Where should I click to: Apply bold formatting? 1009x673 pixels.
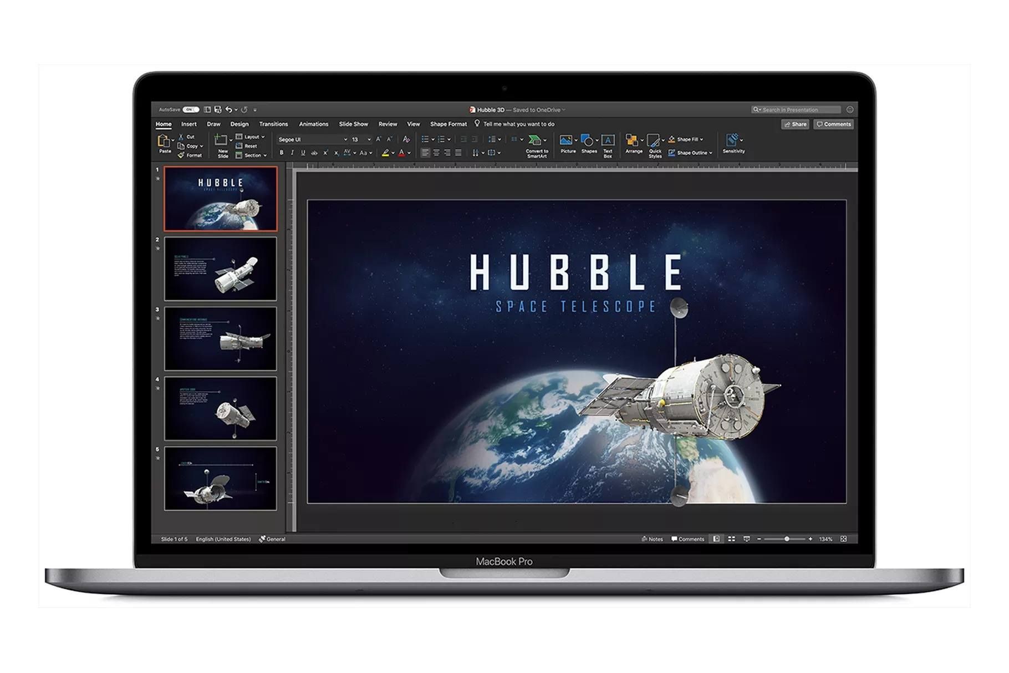tap(281, 151)
